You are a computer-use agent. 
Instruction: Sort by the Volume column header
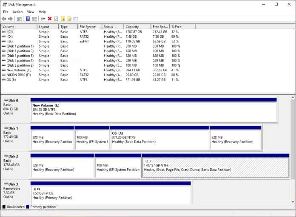(x=19, y=27)
